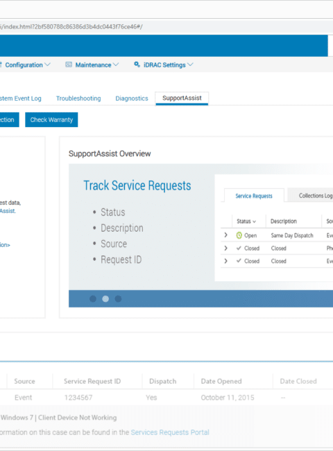This screenshot has width=333, height=451.
Task: Open the Configuration menu
Action: 25,65
